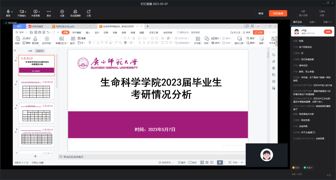Pause the live stream with 暂停 button
The height and width of the screenshot is (180, 336).
tap(261, 14)
